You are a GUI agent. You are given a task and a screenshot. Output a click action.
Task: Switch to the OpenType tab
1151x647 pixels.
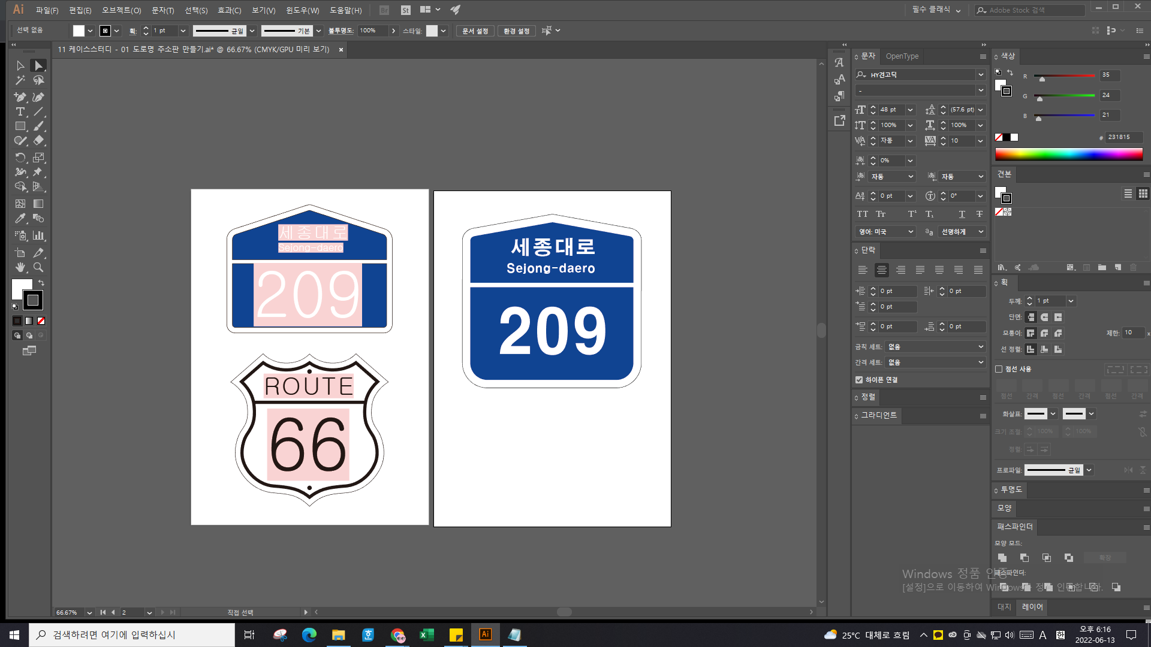coord(902,56)
